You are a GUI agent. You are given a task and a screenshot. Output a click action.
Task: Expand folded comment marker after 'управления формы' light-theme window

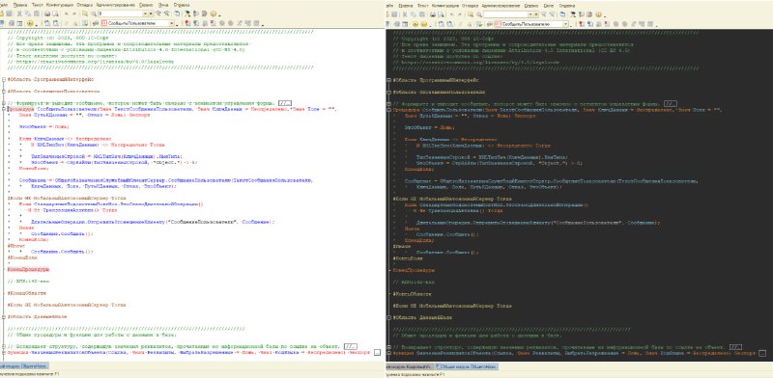[284, 103]
